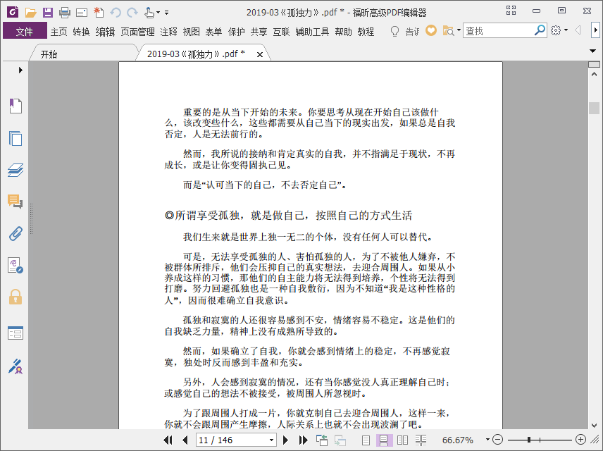
Task: Open the 视图 tab
Action: coord(191,32)
